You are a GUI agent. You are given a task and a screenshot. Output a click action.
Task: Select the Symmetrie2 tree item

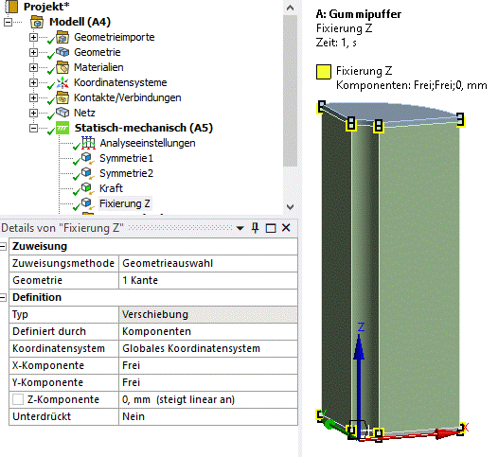126,173
